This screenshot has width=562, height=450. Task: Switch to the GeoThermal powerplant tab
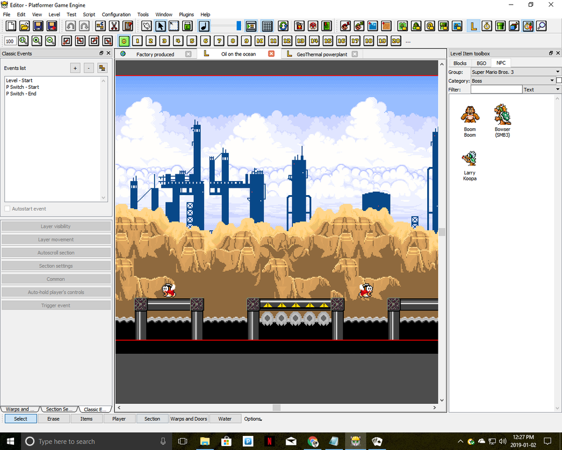click(x=322, y=54)
